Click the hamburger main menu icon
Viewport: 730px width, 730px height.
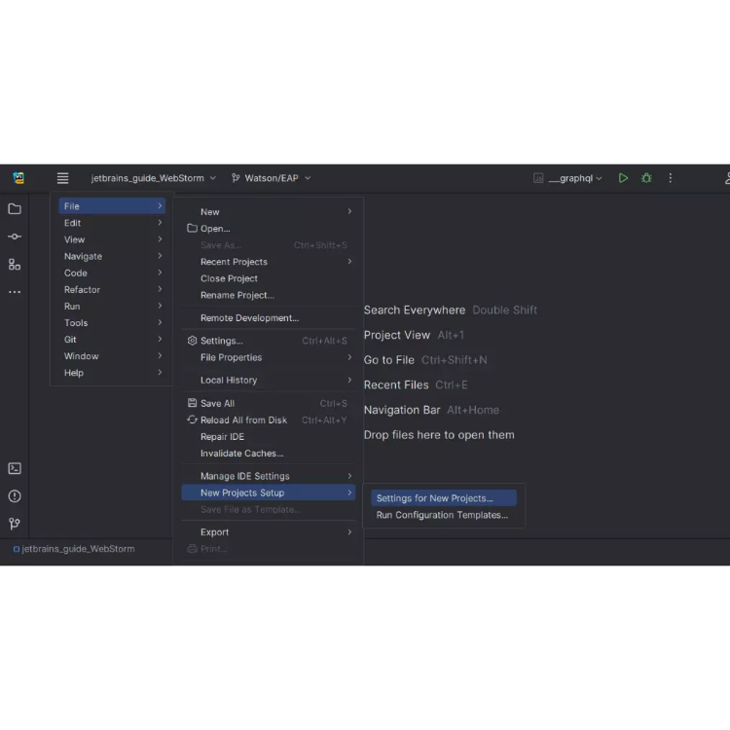point(62,178)
